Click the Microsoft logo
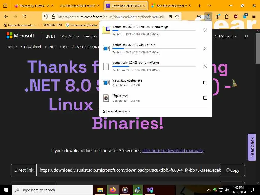Screen dimensions: 260x195 tap(20, 36)
